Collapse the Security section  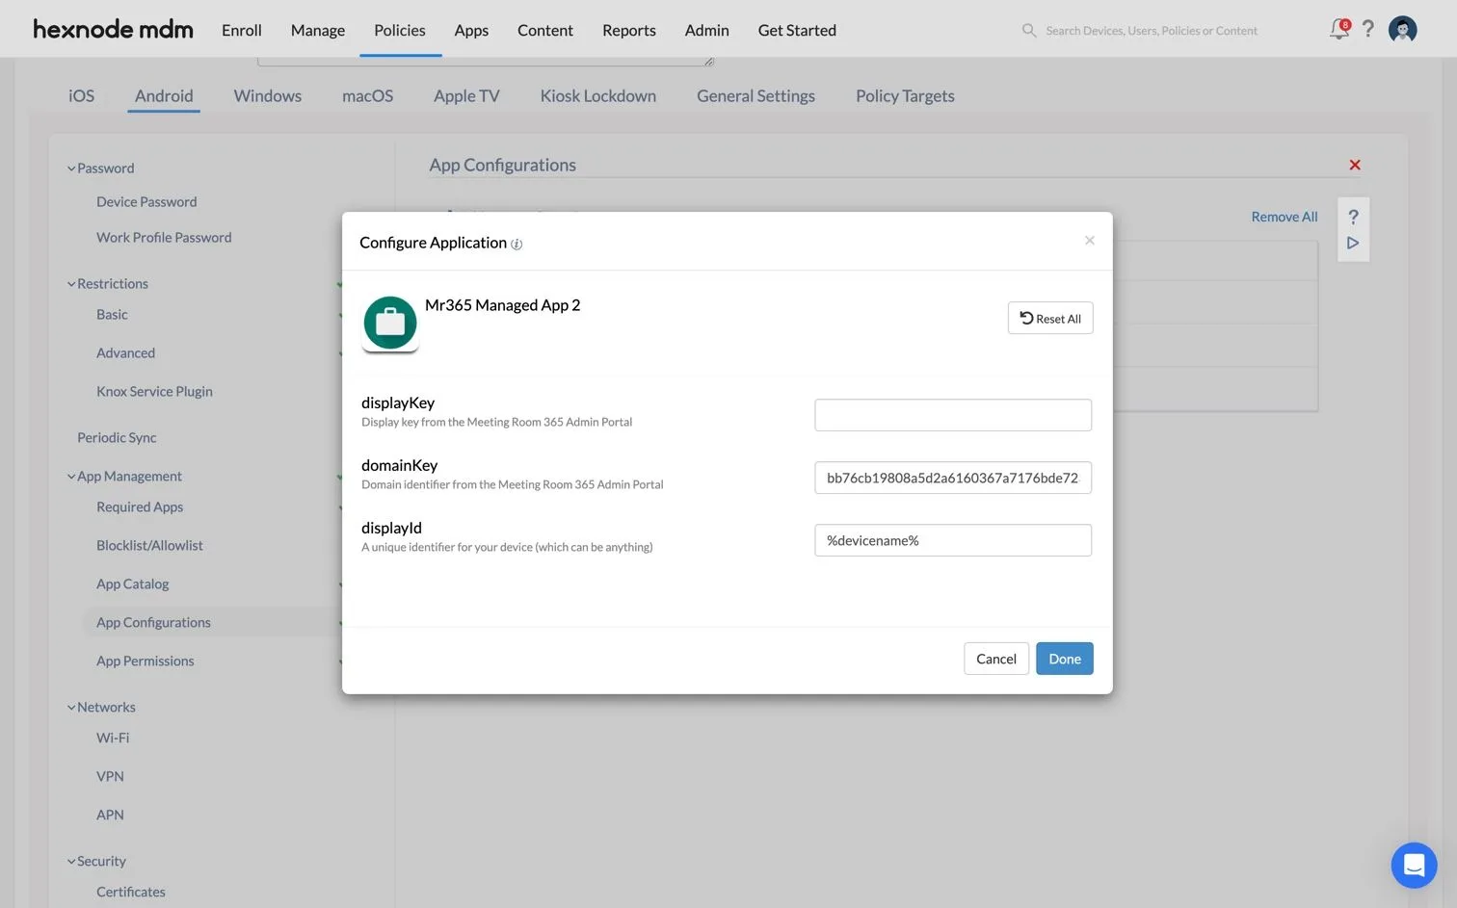click(71, 862)
